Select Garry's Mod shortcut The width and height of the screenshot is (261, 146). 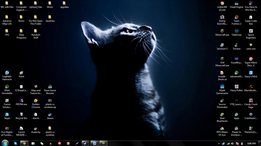(x=251, y=74)
